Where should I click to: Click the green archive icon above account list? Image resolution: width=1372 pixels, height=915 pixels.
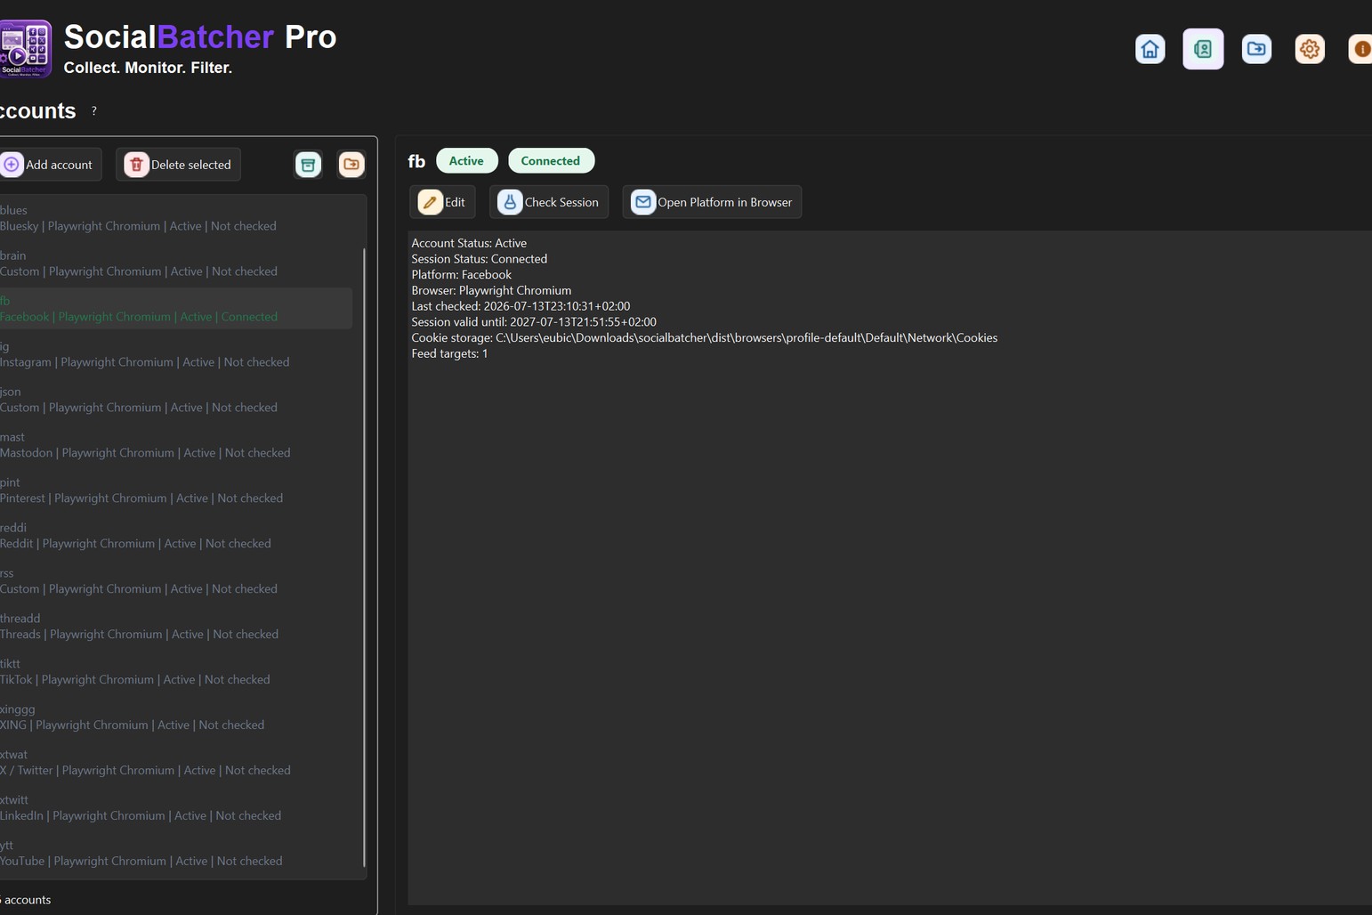(308, 165)
